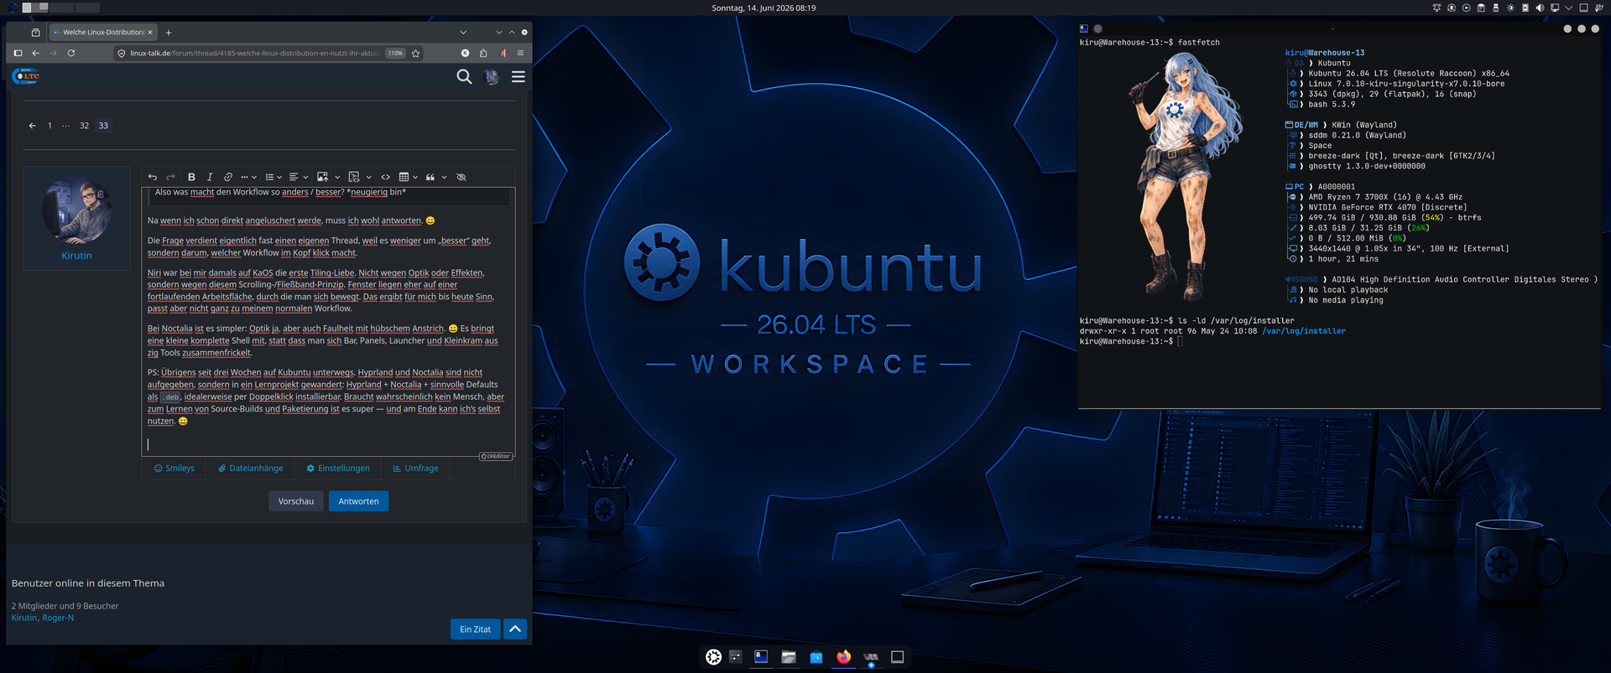Viewport: 1611px width, 673px height.
Task: Expand the alignment dropdown arrow
Action: coord(305,177)
